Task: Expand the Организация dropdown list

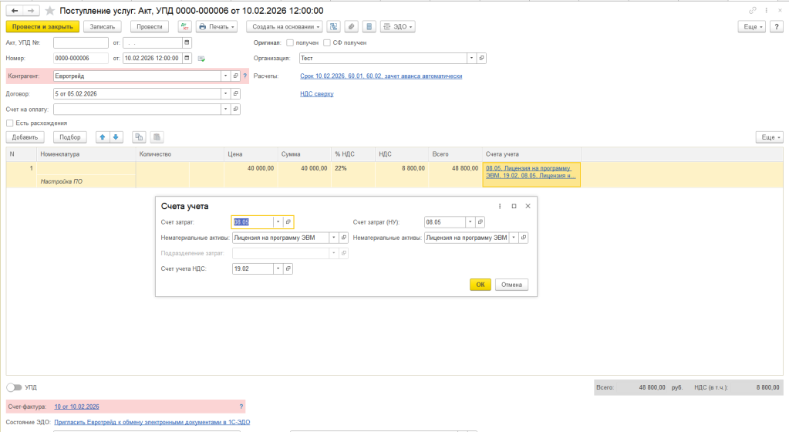Action: (471, 58)
